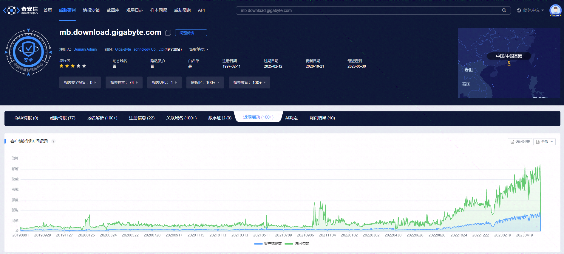Click expiry date 2025-02-12
The height and width of the screenshot is (254, 564).
[273, 66]
